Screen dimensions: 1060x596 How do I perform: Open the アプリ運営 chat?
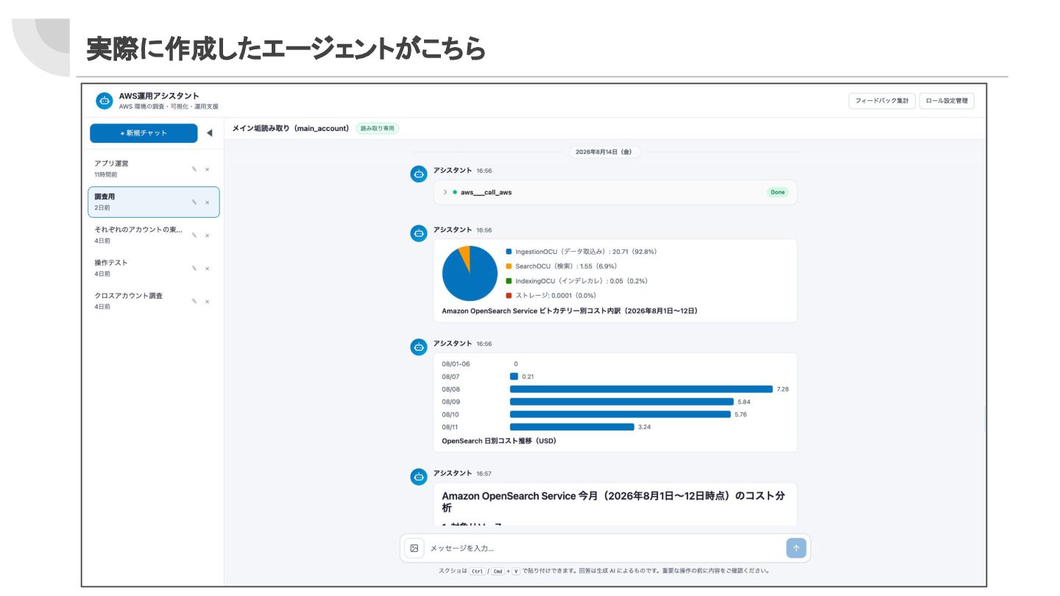coord(154,169)
